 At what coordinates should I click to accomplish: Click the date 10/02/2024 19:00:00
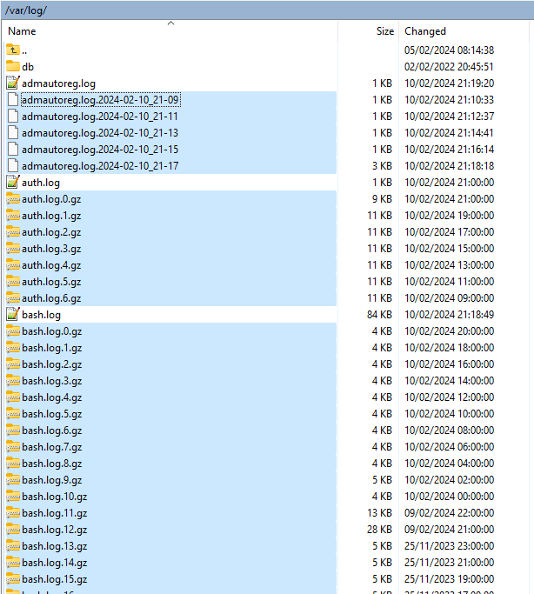point(449,216)
